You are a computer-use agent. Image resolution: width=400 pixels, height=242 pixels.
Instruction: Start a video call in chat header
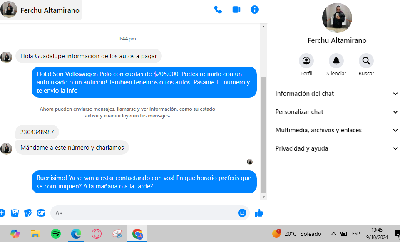click(x=236, y=10)
